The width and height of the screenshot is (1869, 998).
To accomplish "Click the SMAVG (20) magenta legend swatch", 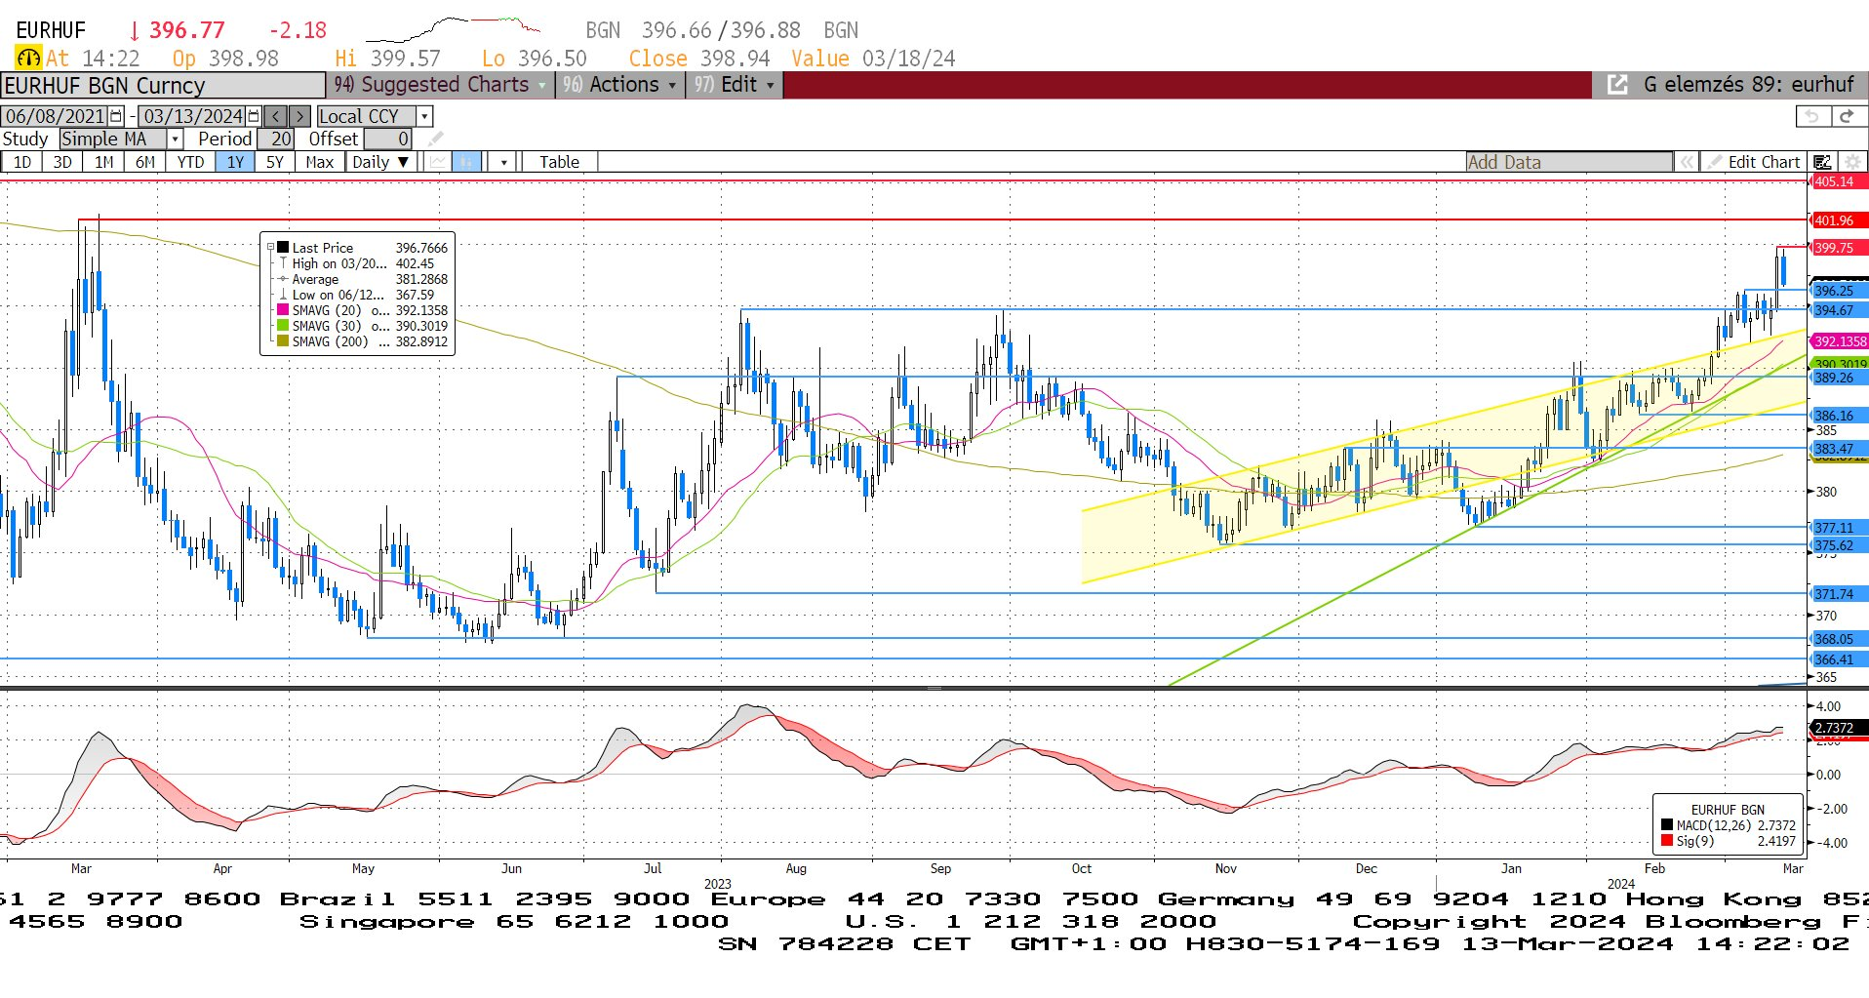I will (283, 310).
